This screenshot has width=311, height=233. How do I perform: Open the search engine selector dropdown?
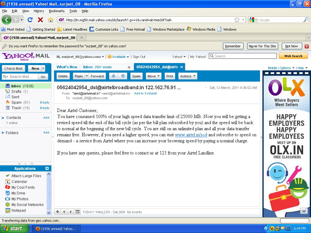253,20
